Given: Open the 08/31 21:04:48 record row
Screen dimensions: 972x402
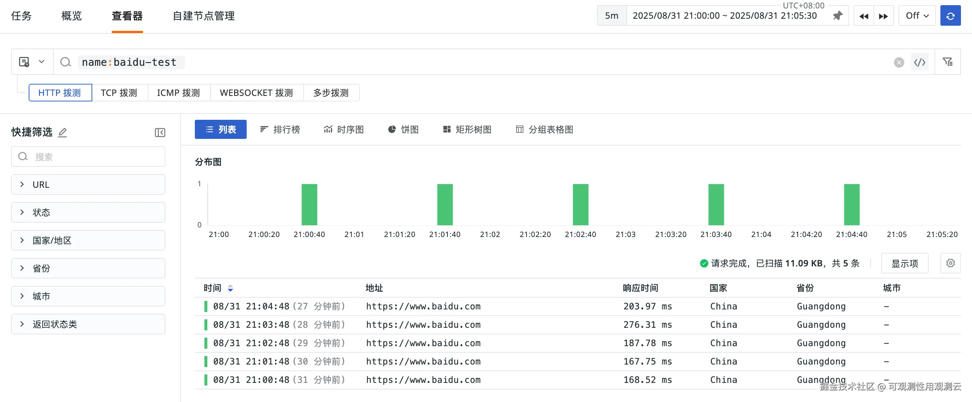Looking at the screenshot, I should pos(578,306).
